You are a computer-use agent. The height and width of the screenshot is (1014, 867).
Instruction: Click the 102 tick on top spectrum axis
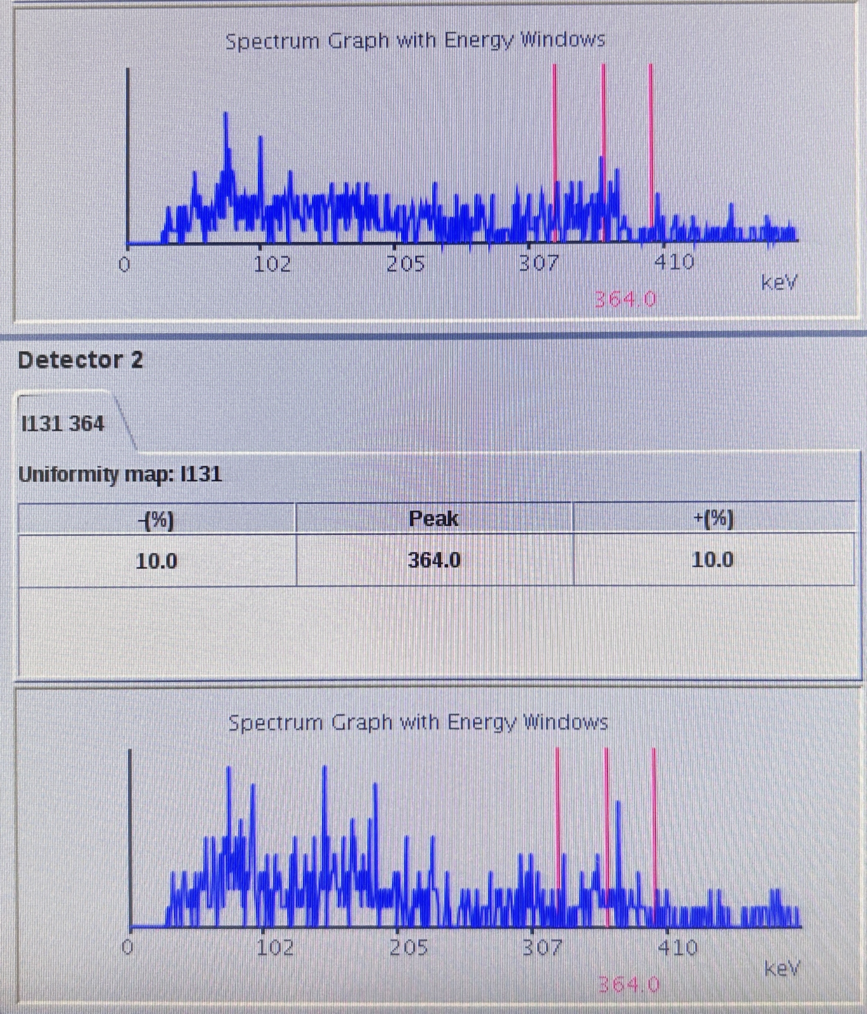pos(272,265)
